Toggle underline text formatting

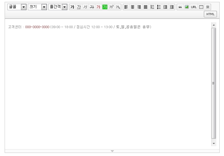click(x=79, y=7)
